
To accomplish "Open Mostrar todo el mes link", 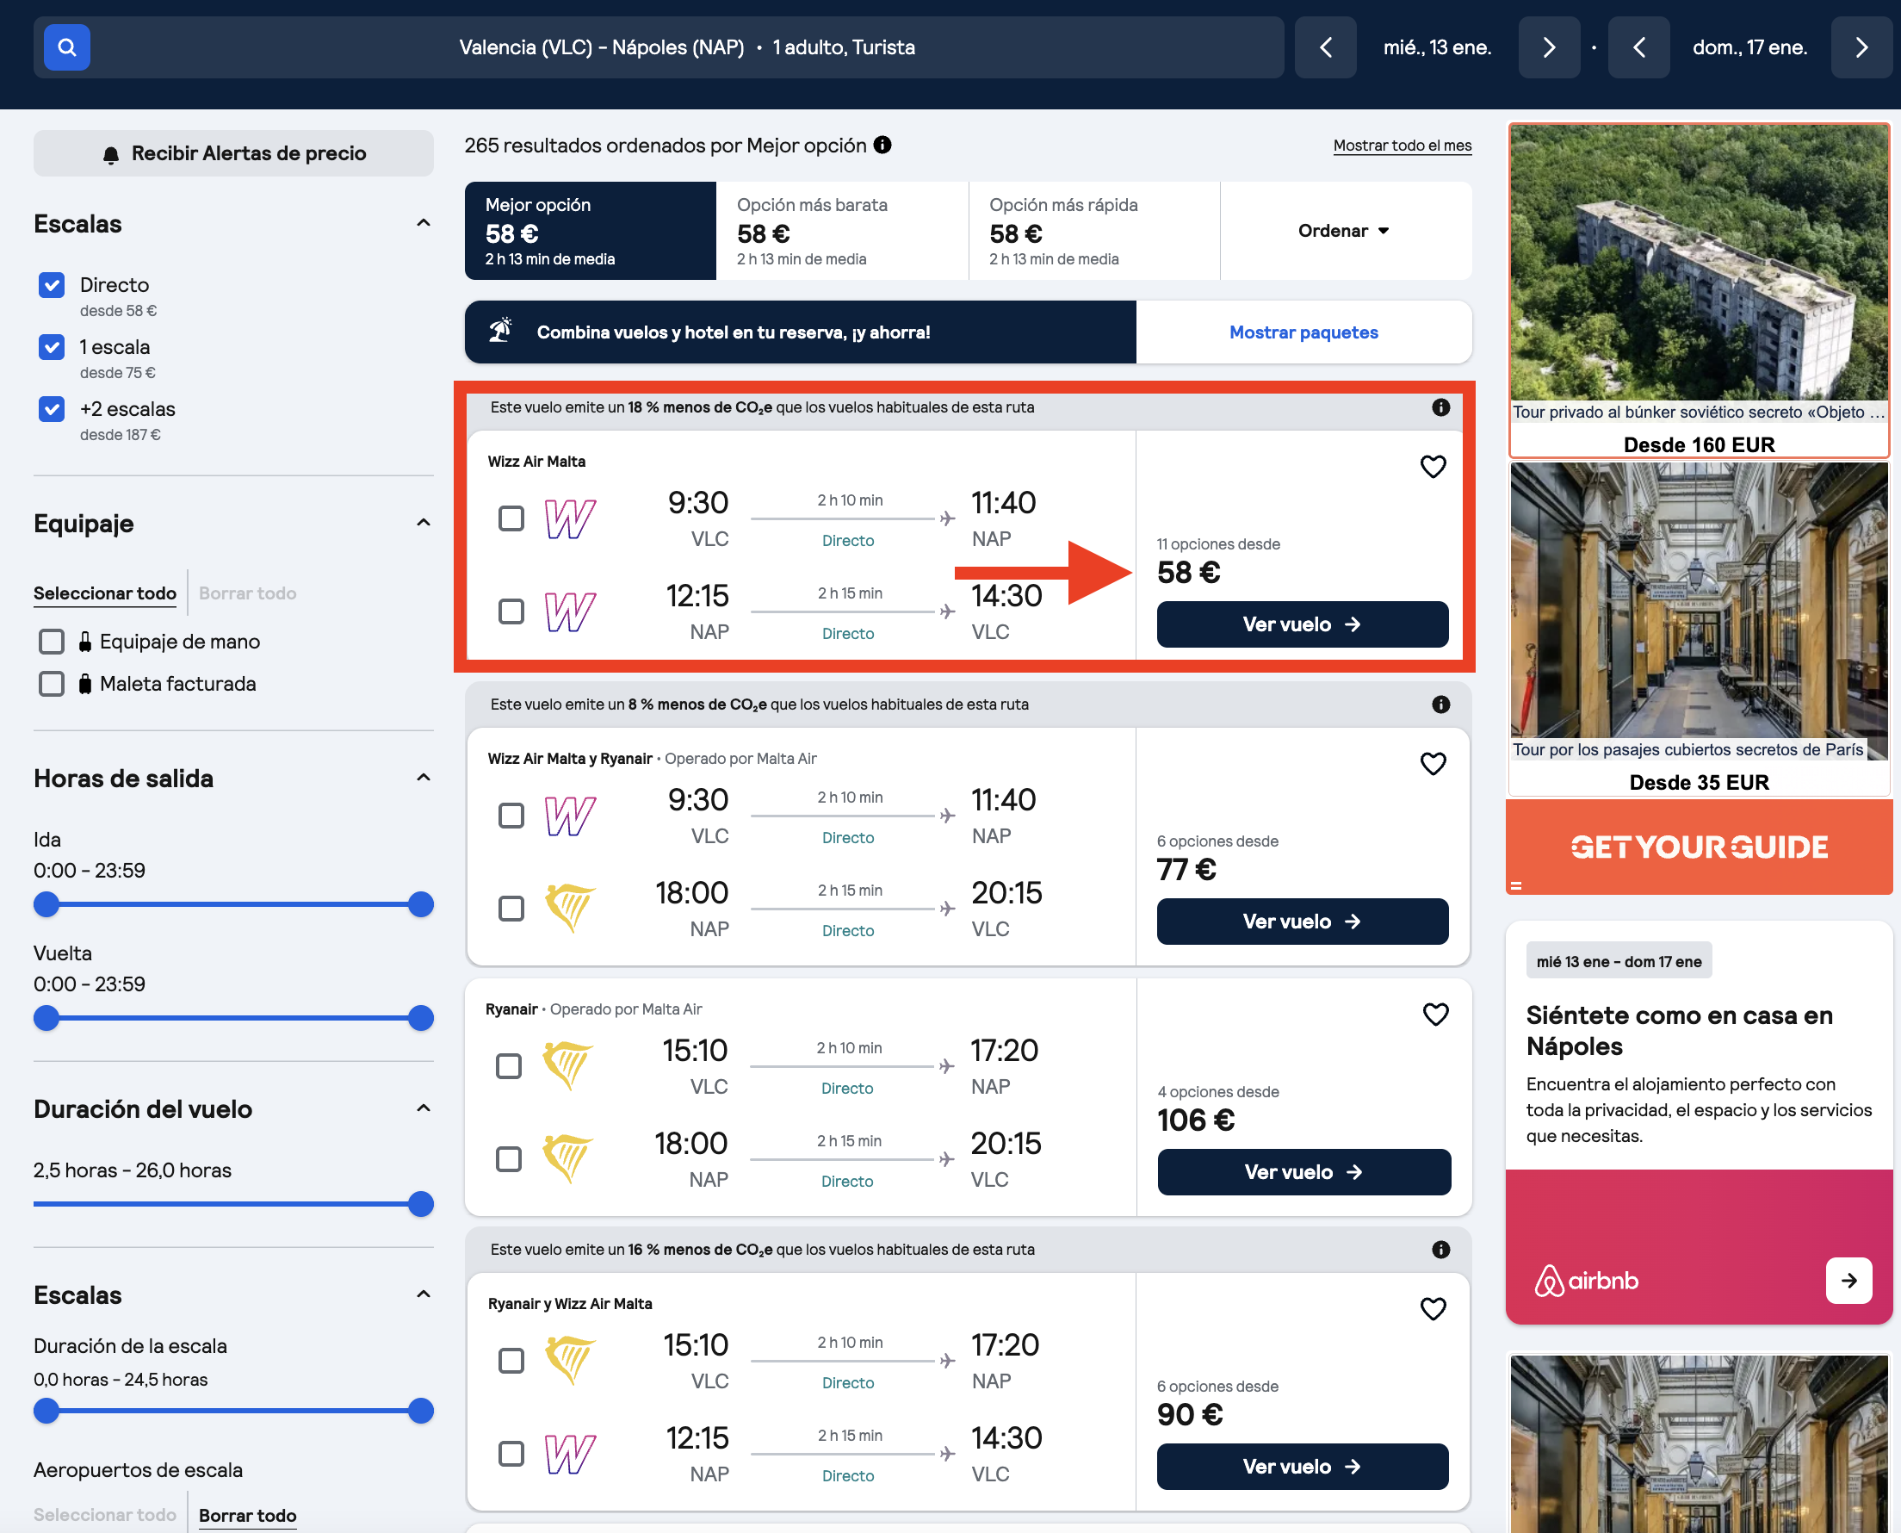I will 1403,146.
